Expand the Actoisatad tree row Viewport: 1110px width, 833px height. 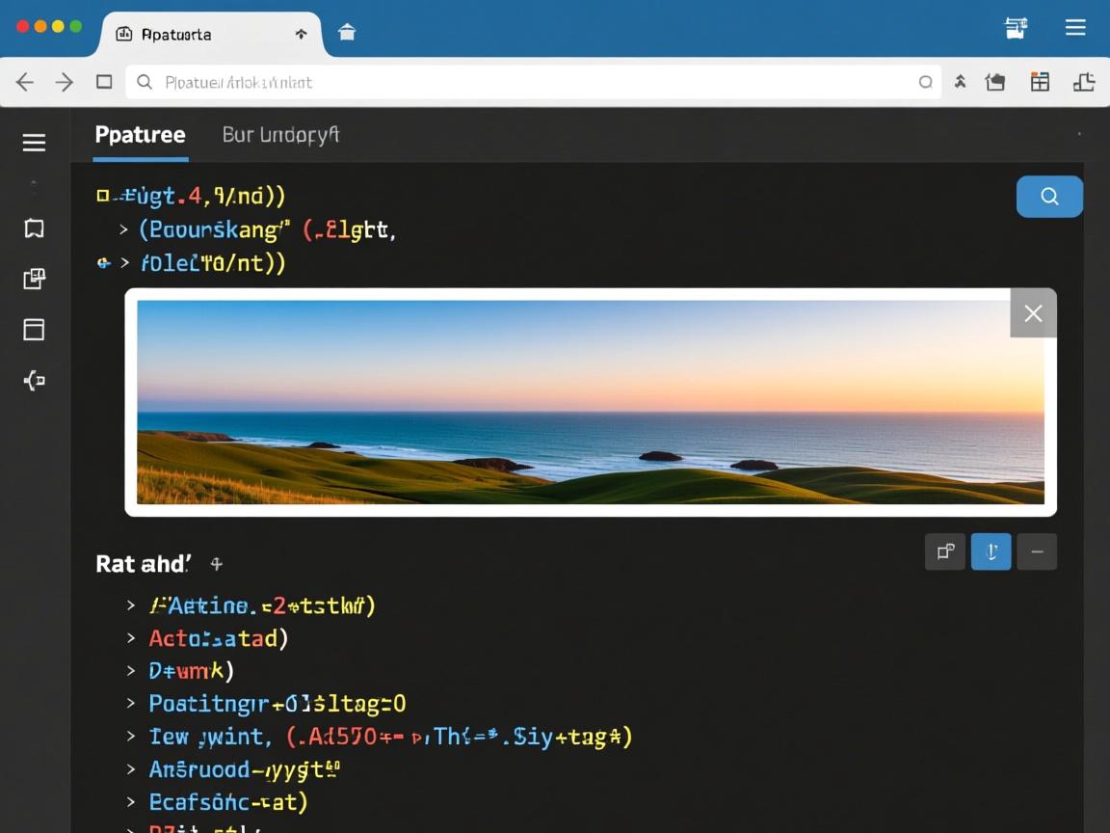[131, 638]
